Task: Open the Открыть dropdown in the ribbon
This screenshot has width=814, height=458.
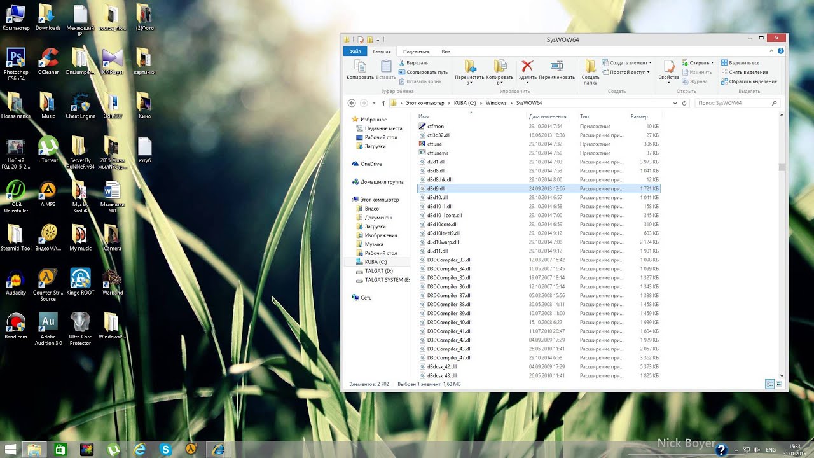Action: pyautogui.click(x=698, y=63)
